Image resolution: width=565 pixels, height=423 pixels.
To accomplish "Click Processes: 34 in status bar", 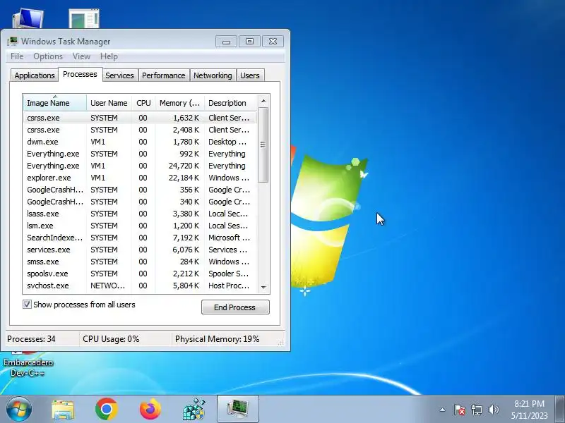I will (x=31, y=339).
